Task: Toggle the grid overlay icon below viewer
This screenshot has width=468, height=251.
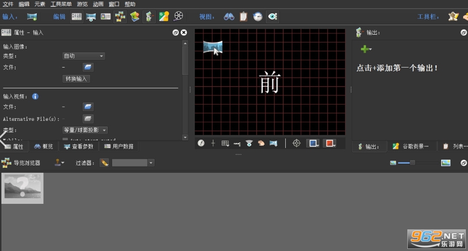Action: point(225,143)
